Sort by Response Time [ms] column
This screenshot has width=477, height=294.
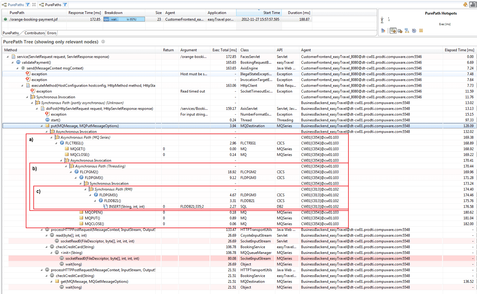[85, 13]
